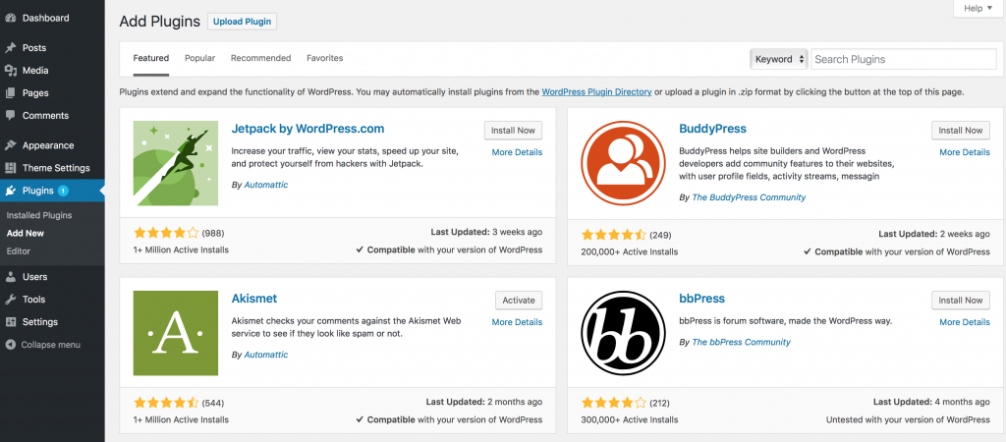
Task: Click the bbPress plugin title
Action: pos(701,299)
